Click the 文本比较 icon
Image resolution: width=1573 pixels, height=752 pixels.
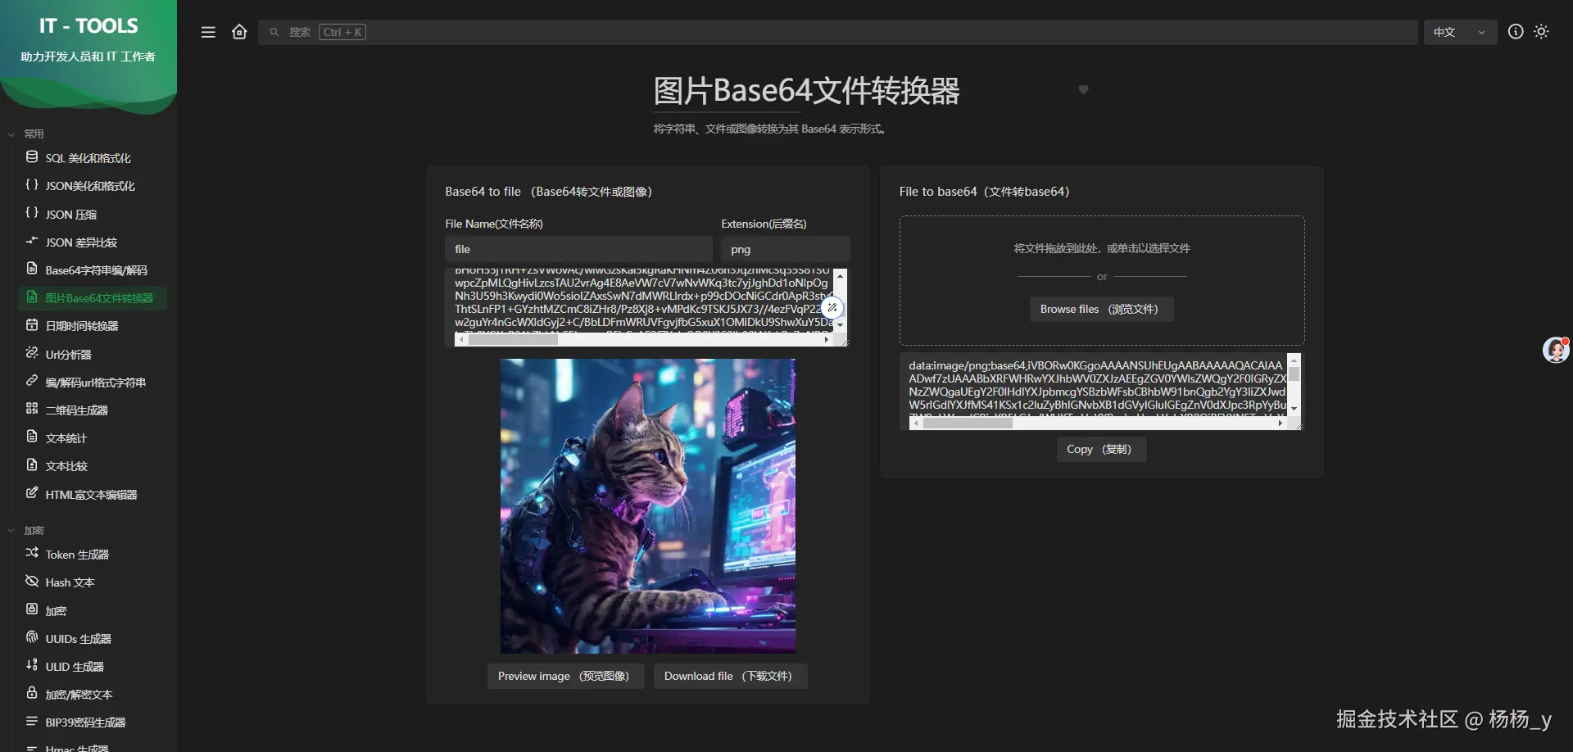32,464
